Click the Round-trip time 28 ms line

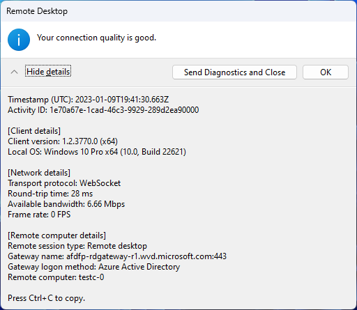point(50,194)
